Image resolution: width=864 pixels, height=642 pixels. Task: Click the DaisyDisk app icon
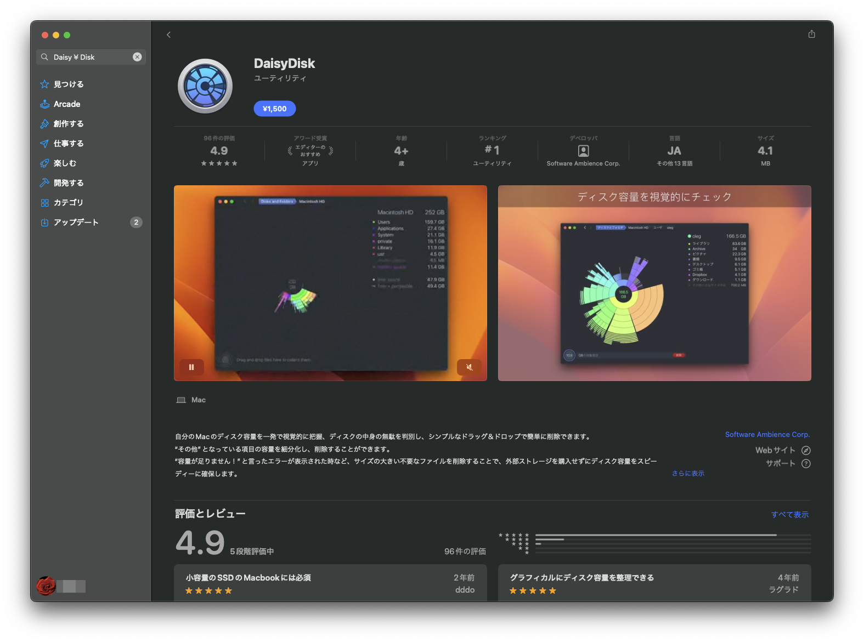point(205,86)
